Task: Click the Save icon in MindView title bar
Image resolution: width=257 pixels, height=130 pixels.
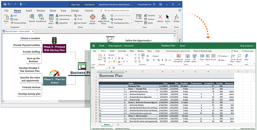Action: coord(5,4)
